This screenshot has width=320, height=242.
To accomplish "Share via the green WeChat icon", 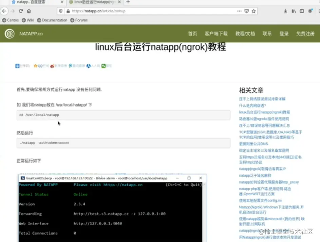I will point(104,66).
